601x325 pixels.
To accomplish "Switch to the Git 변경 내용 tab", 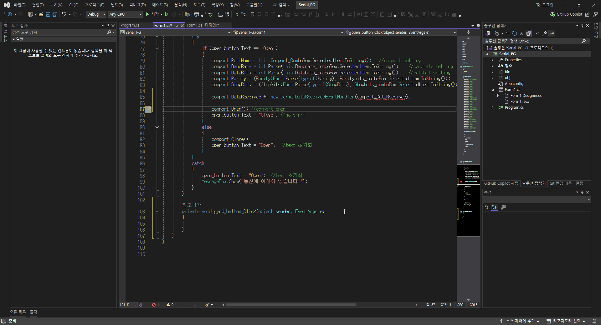I will (561, 183).
